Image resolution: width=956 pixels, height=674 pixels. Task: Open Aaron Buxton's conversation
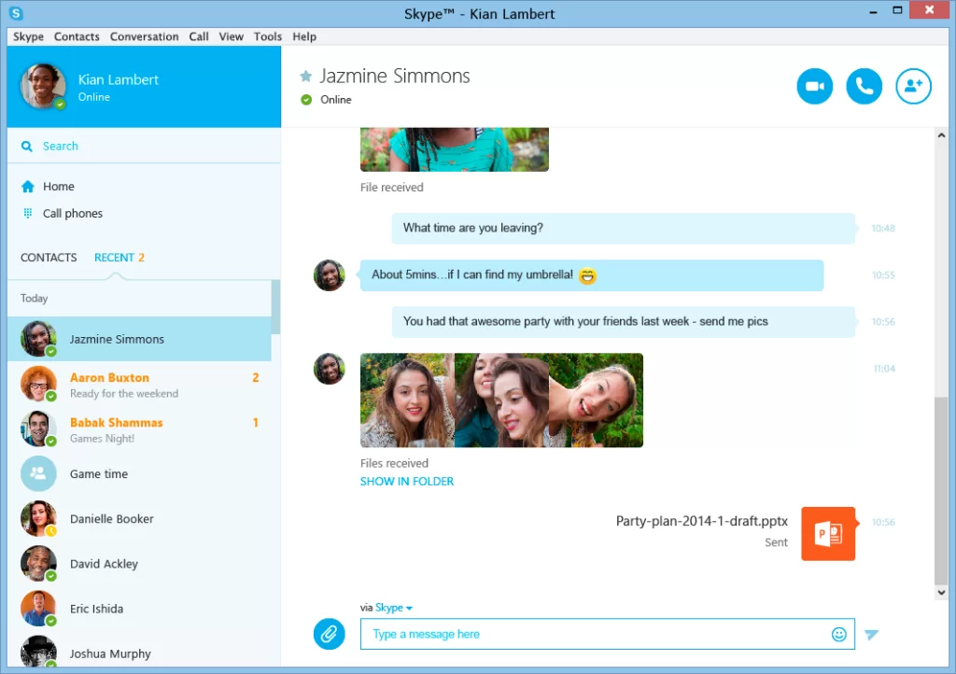point(138,385)
